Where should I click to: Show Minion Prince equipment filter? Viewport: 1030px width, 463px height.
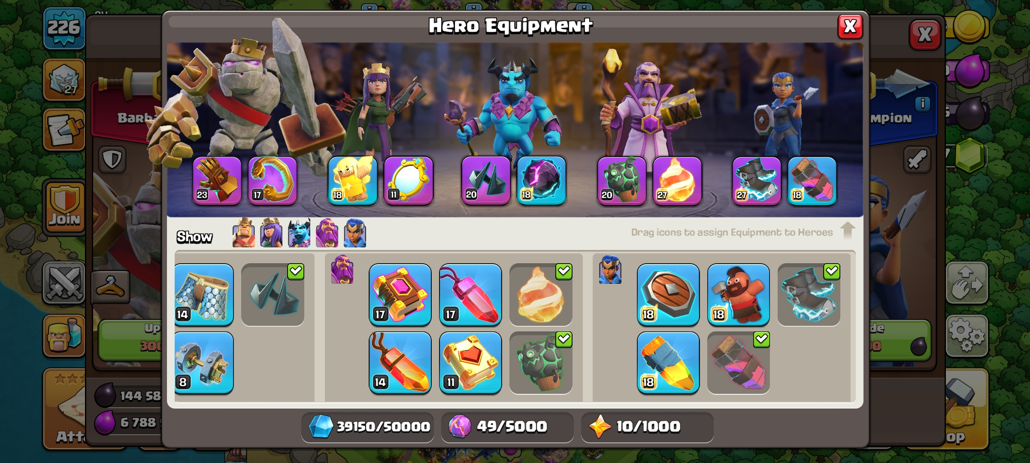pyautogui.click(x=299, y=233)
